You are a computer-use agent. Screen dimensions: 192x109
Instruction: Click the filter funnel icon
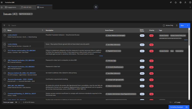click(4, 25)
